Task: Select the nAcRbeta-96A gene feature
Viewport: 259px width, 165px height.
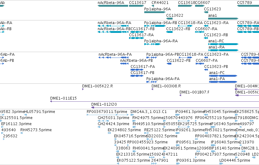Action: 113,6
